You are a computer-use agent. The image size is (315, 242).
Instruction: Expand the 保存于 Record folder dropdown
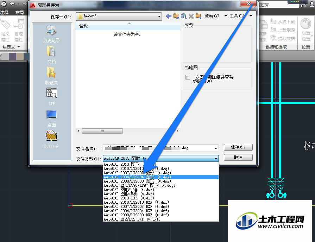tap(159, 17)
